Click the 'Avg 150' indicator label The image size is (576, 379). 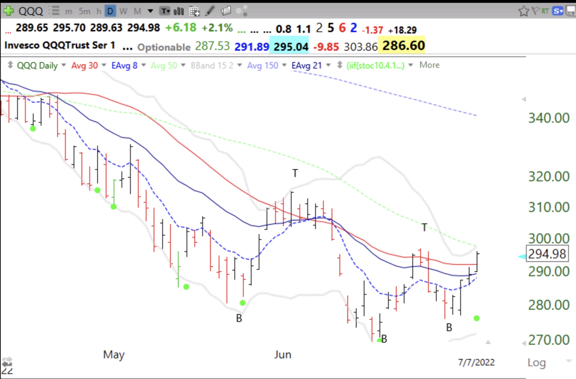point(263,65)
